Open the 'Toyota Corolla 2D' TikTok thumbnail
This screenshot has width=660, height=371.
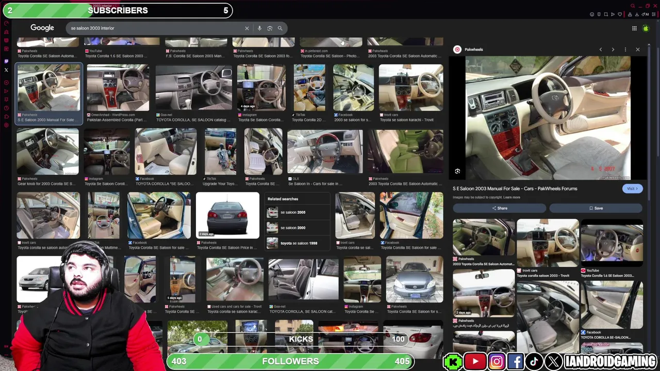click(309, 88)
